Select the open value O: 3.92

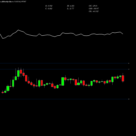click(x=49, y=6)
